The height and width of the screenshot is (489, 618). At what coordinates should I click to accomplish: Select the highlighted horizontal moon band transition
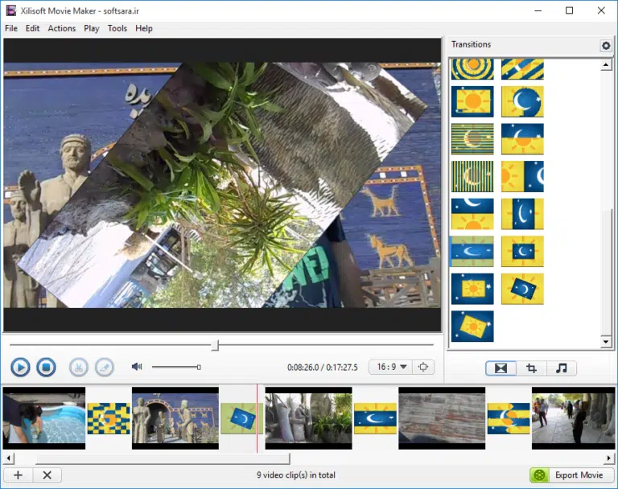472,252
